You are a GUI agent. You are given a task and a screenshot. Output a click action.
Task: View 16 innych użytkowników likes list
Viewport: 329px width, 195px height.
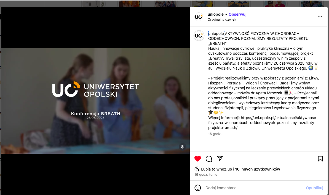[x=258, y=169]
